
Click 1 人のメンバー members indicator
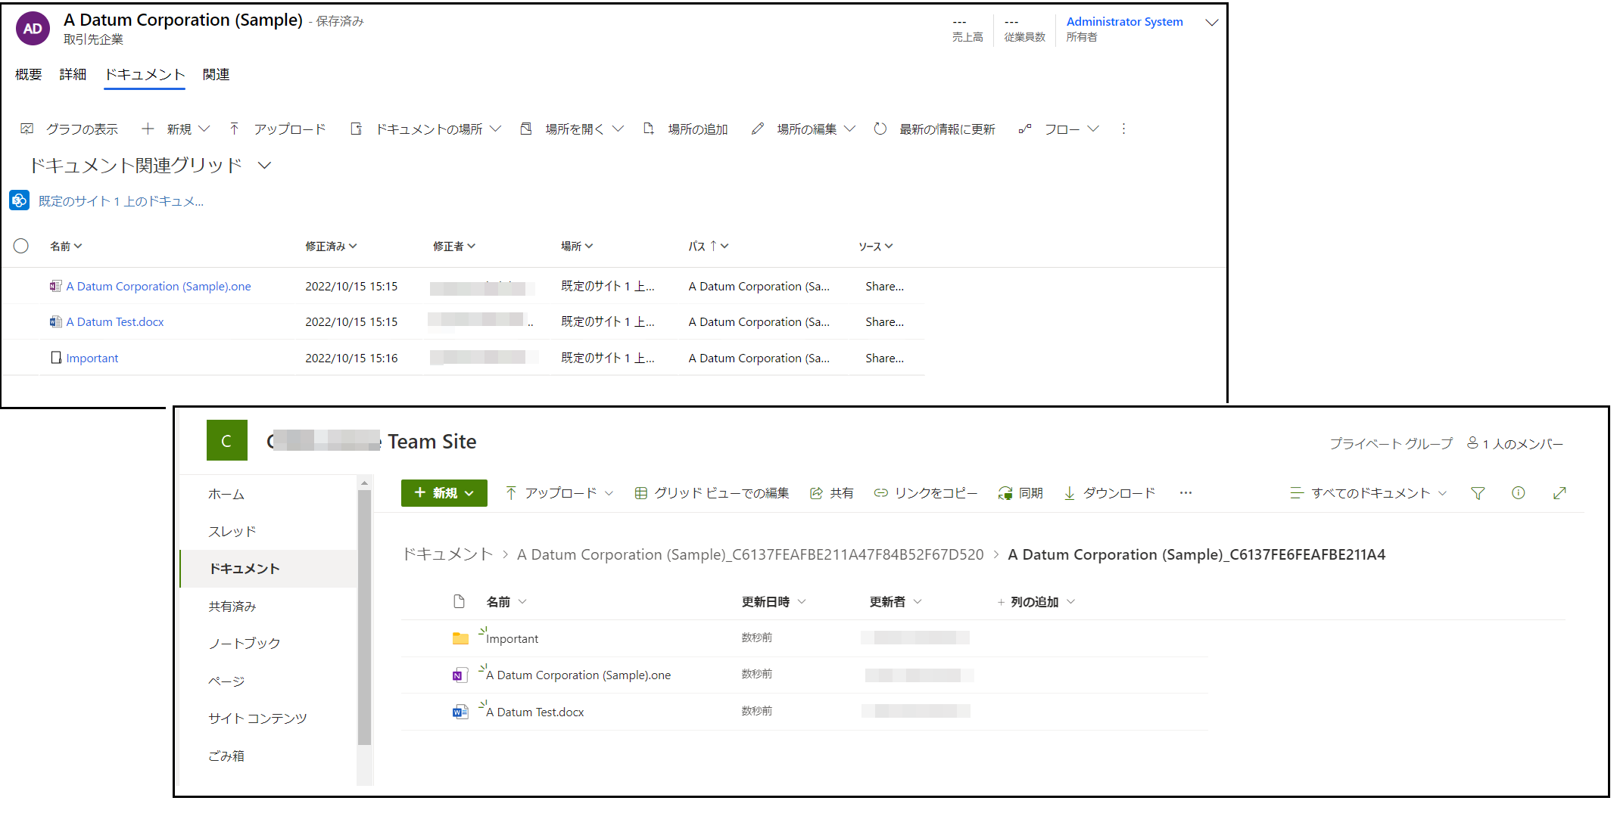[1515, 443]
